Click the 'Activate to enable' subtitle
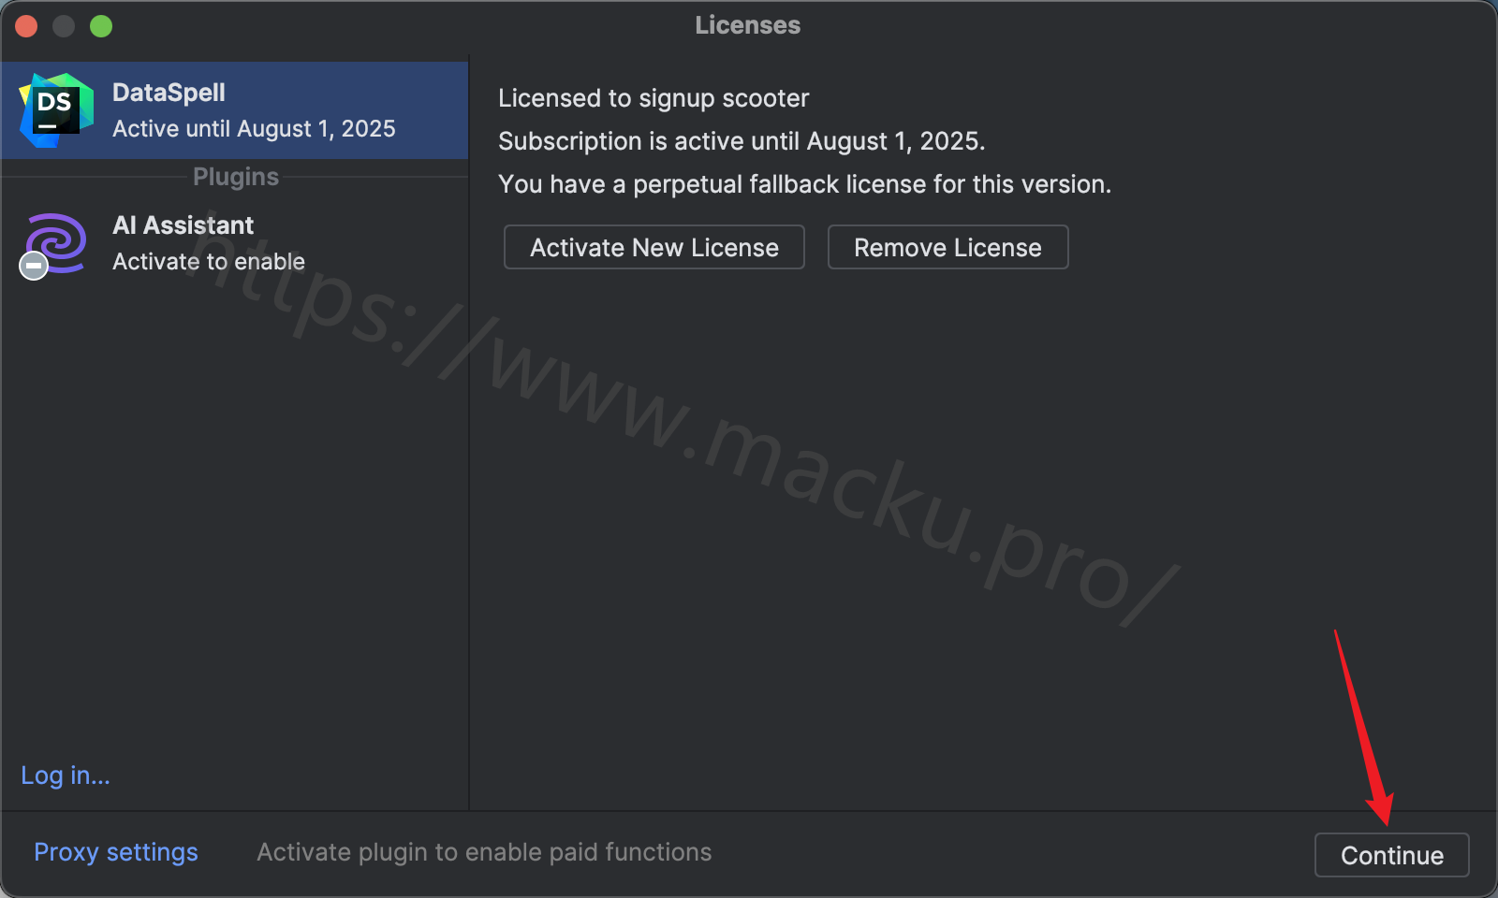1498x898 pixels. [x=209, y=261]
